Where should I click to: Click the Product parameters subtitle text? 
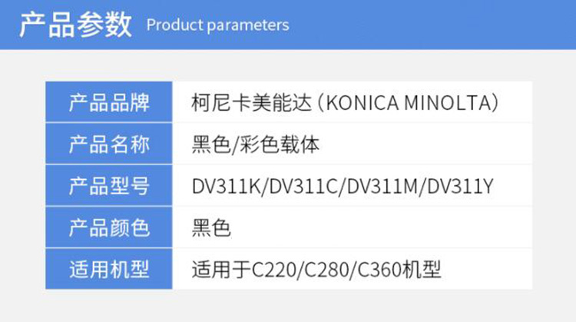[x=217, y=25]
